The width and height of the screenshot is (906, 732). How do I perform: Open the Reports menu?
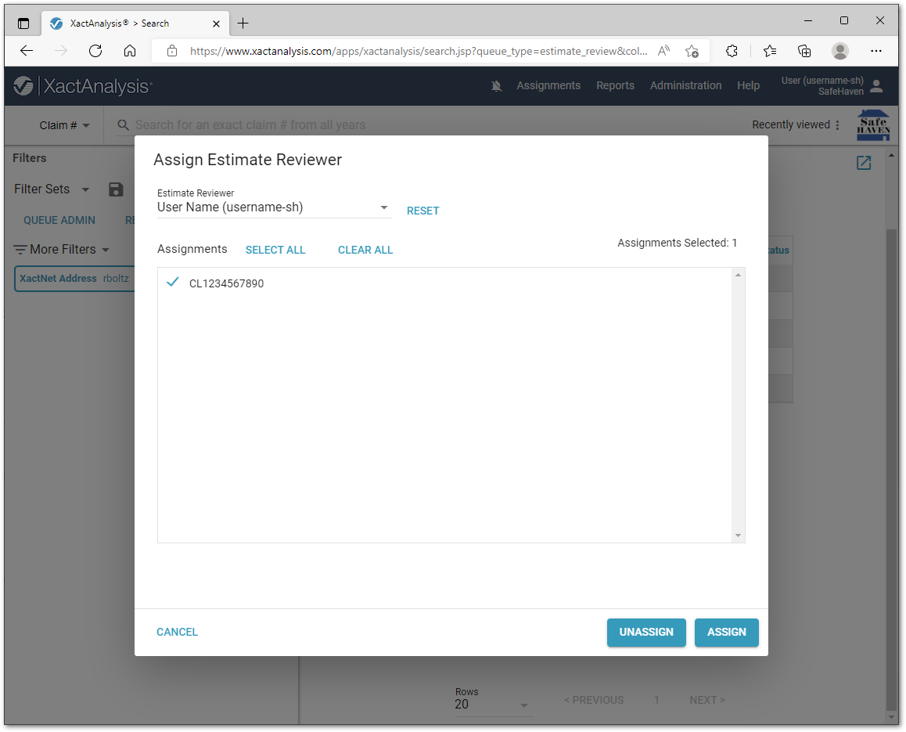(616, 85)
